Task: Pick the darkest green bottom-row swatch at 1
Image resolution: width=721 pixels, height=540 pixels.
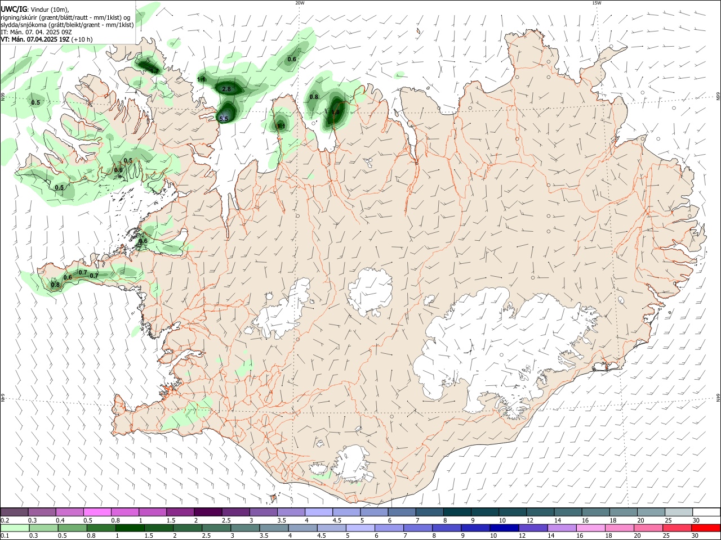Action: pos(130,528)
